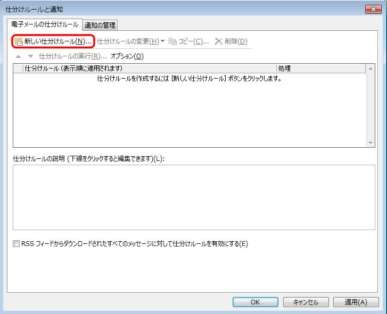Viewport: 387px width, 314px height.
Task: Click OK button
Action: point(256,302)
